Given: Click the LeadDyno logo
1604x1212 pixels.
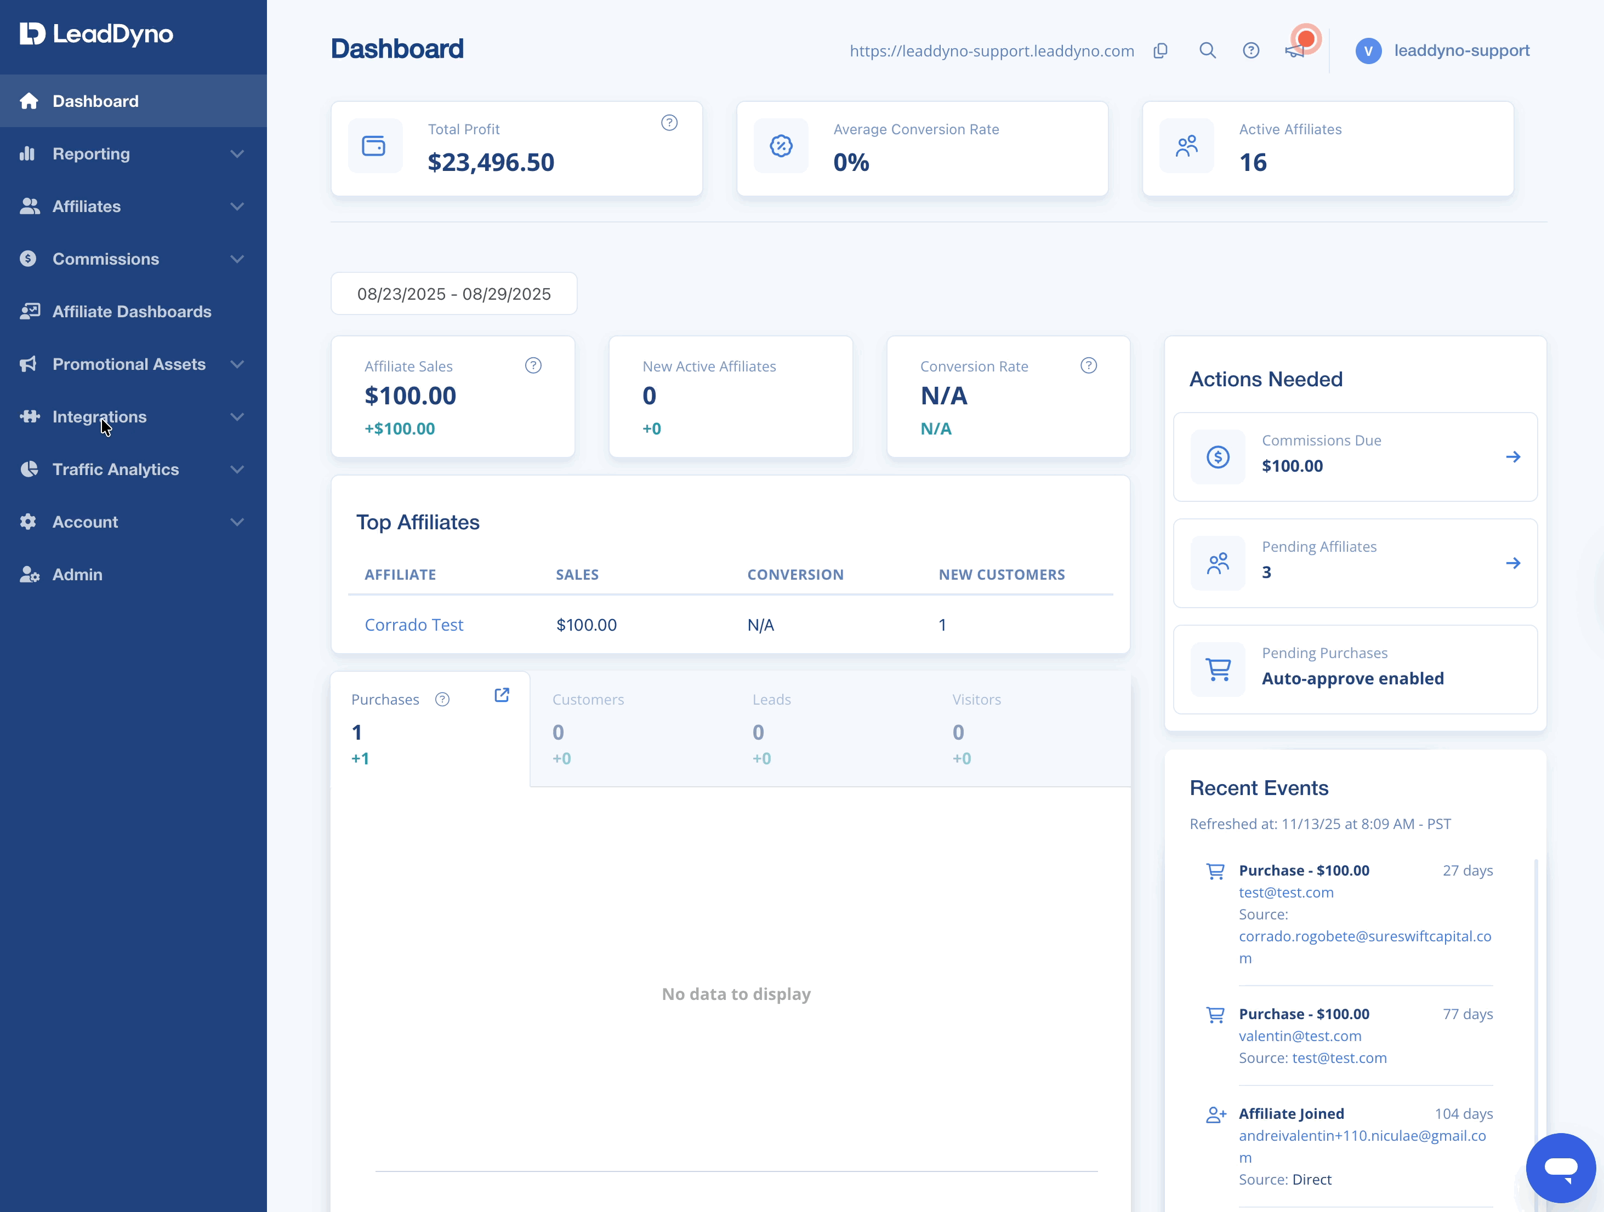Looking at the screenshot, I should coord(96,34).
